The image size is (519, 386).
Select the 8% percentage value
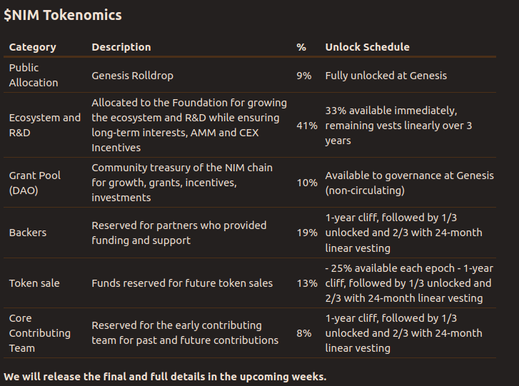coord(303,333)
